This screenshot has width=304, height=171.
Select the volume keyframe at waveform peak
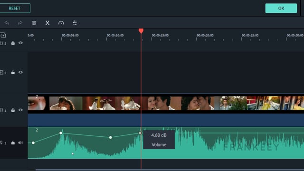point(61,133)
